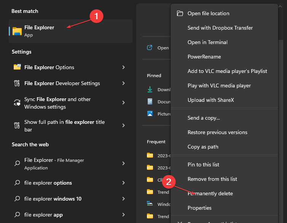Choose Copy as path menu entry
Screen dimensions: 287x223
203,147
